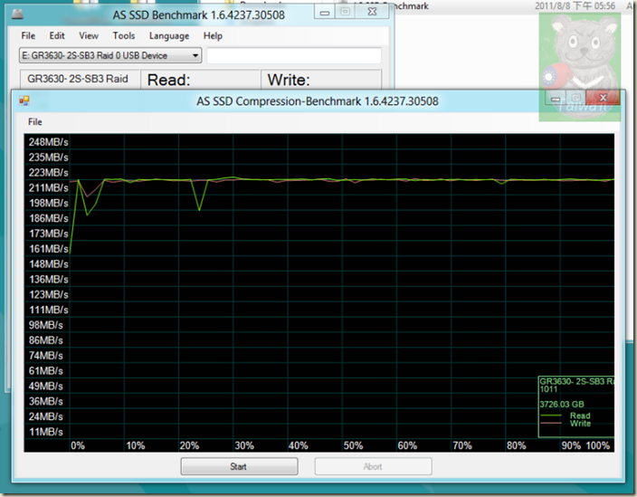Click the 161MB/s axis label
The height and width of the screenshot is (497, 637).
pos(48,249)
